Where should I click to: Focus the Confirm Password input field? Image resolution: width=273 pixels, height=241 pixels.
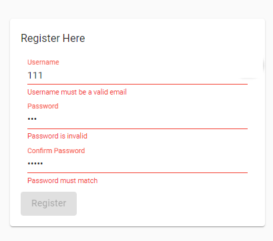[x=138, y=164]
